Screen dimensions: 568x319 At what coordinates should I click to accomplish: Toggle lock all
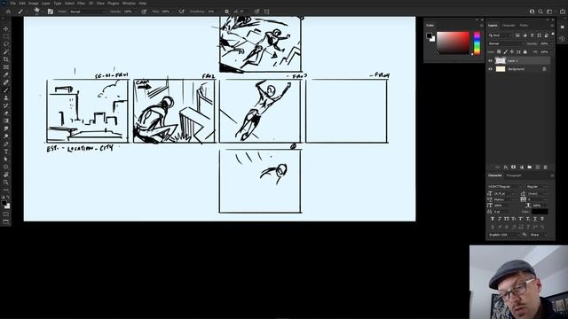(525, 52)
